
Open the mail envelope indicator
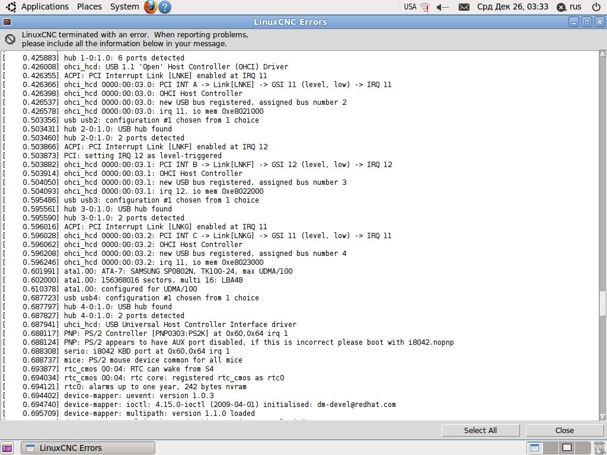[464, 7]
